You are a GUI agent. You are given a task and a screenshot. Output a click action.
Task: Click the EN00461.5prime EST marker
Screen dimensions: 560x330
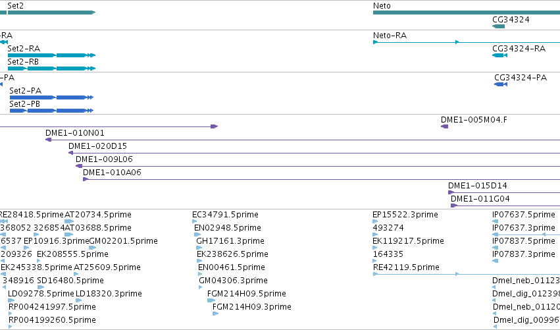tap(200, 274)
